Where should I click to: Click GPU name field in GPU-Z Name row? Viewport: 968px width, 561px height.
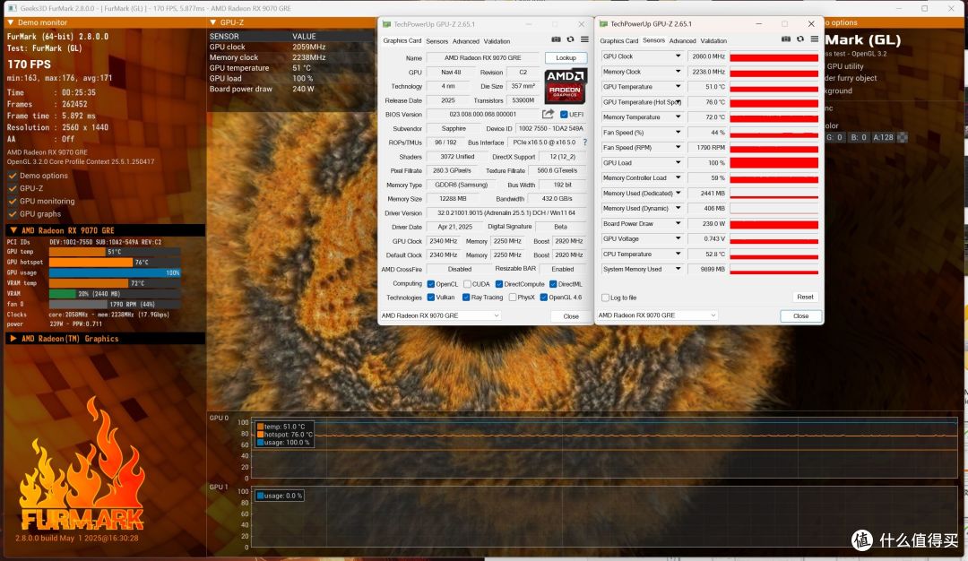(x=482, y=58)
